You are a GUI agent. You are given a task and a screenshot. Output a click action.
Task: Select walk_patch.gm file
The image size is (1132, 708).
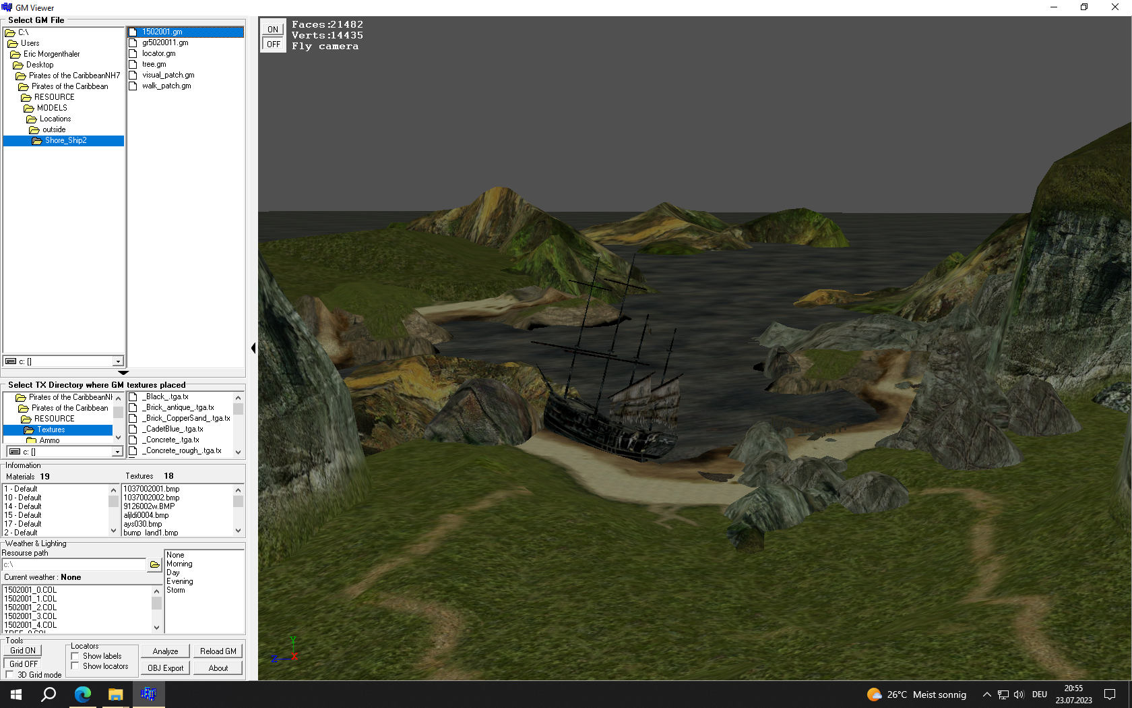click(x=166, y=86)
